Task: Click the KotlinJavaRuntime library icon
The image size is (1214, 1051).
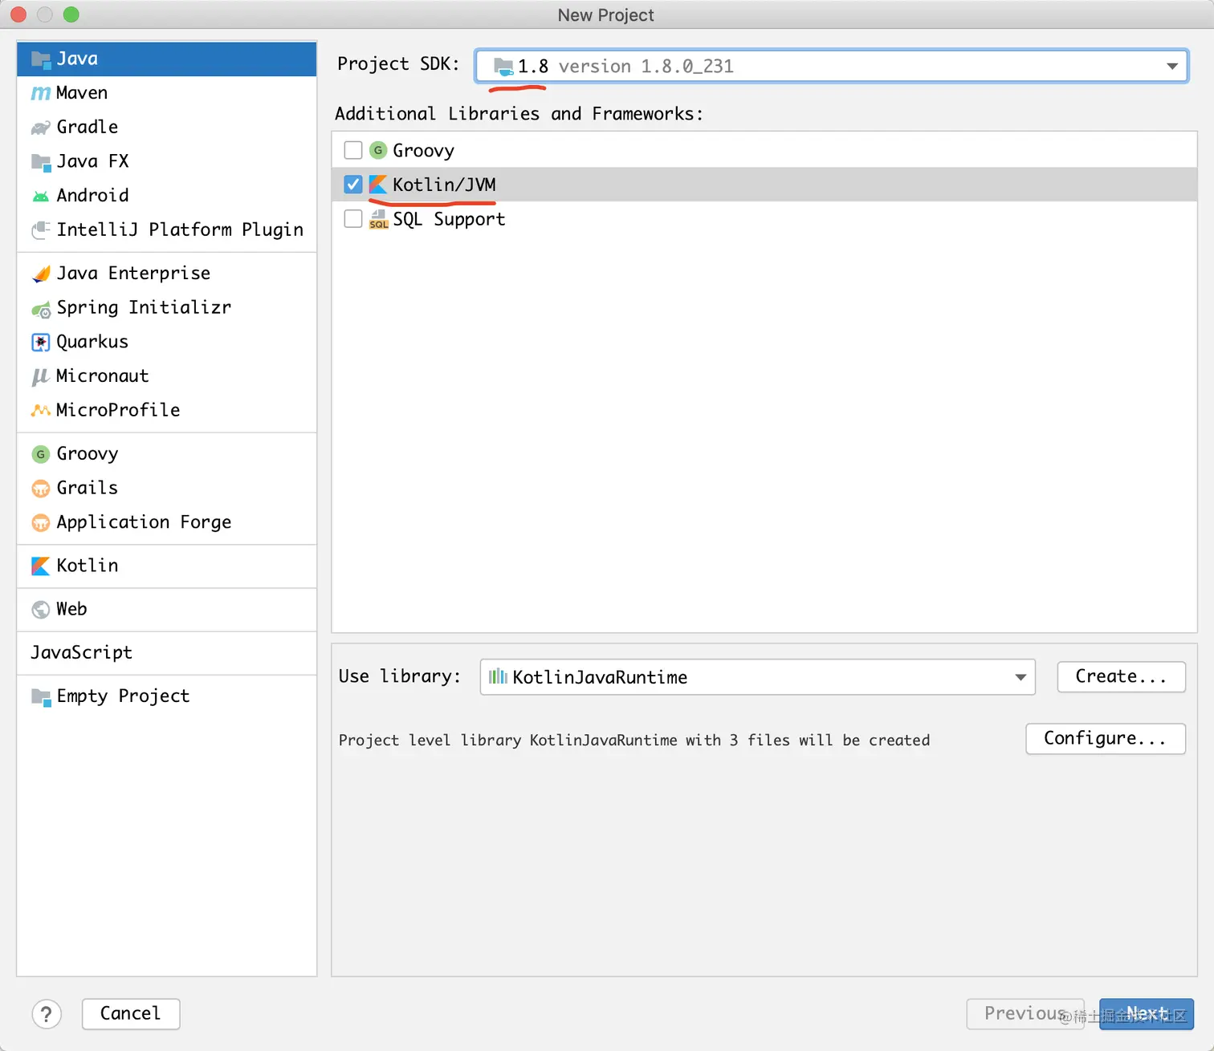Action: pyautogui.click(x=498, y=676)
